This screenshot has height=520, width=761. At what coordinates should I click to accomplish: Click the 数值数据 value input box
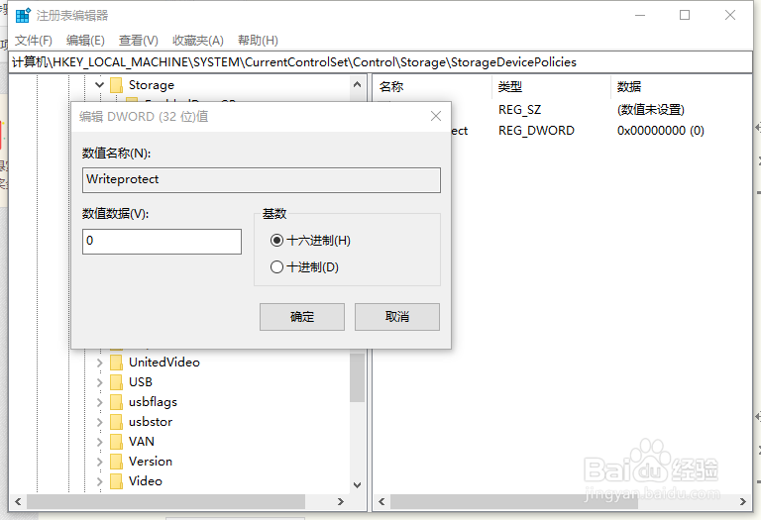point(162,241)
